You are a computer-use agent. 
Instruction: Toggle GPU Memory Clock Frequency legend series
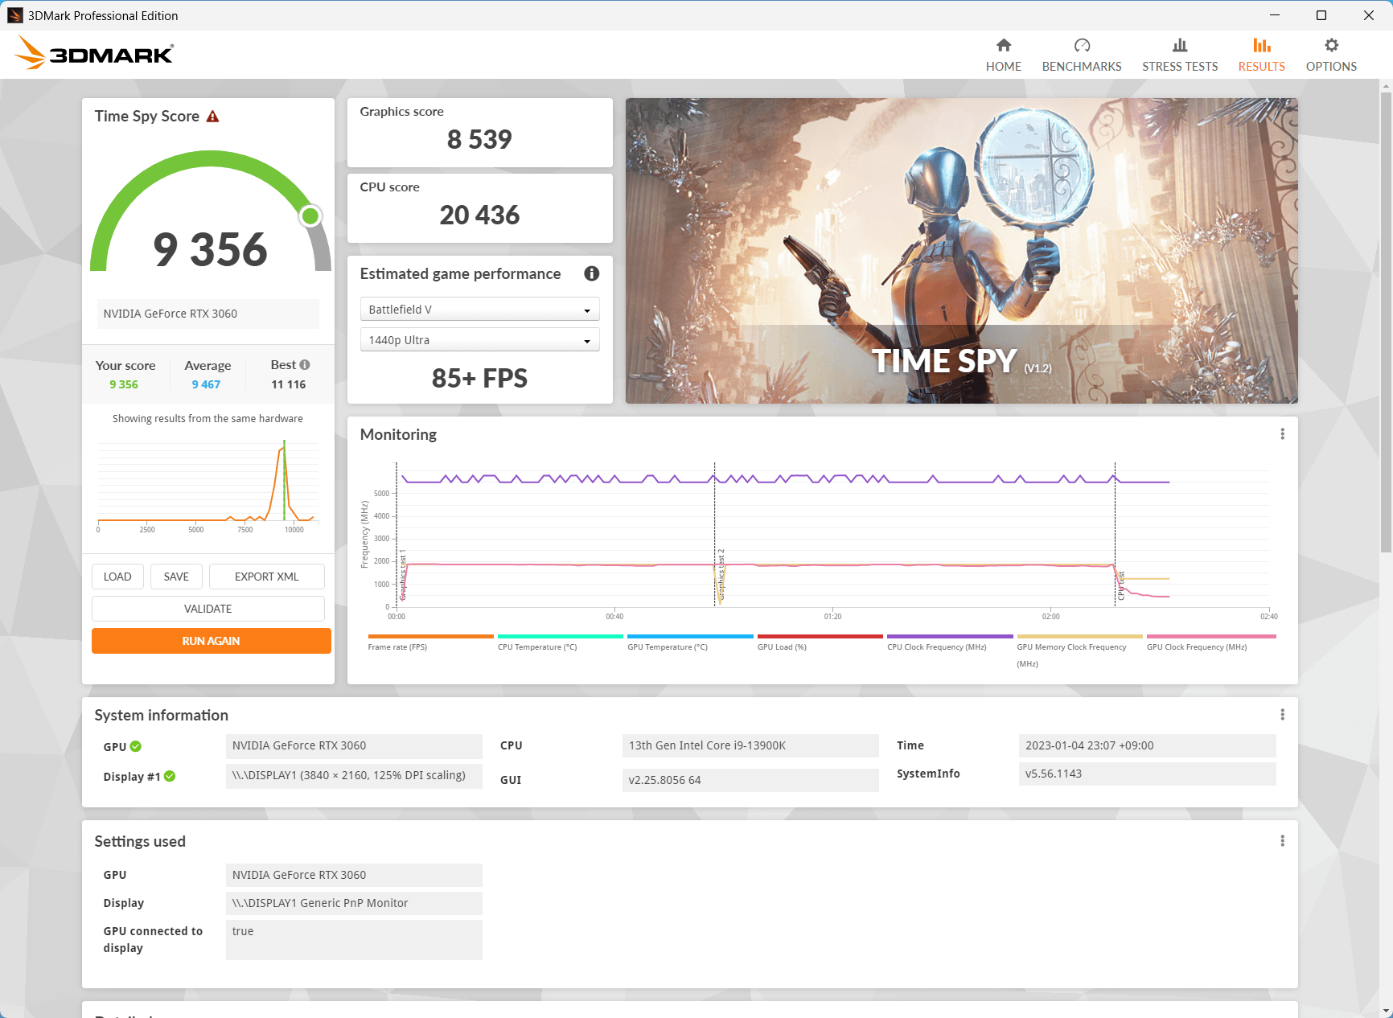[x=1079, y=651]
